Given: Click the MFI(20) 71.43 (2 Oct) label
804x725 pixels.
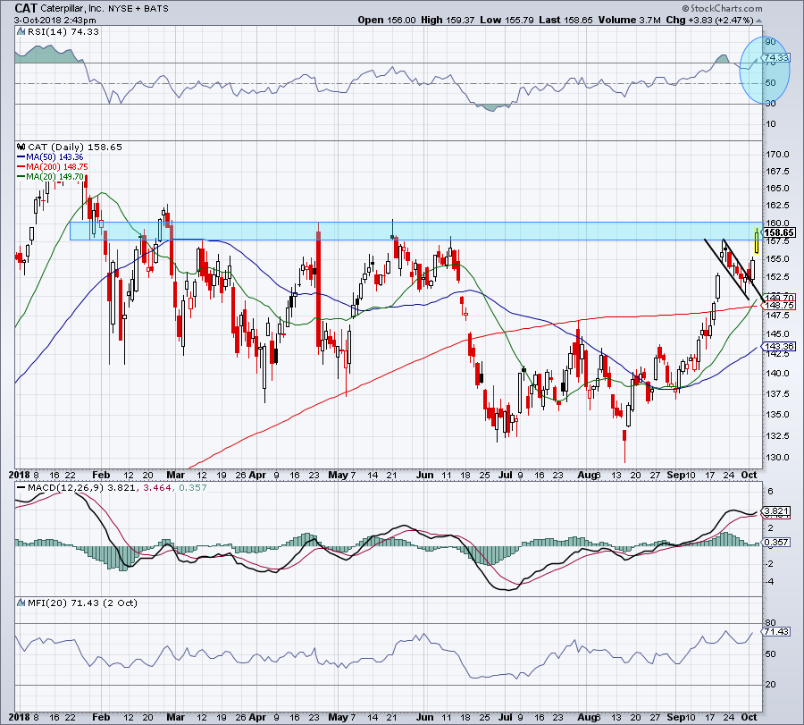Looking at the screenshot, I should click(82, 603).
